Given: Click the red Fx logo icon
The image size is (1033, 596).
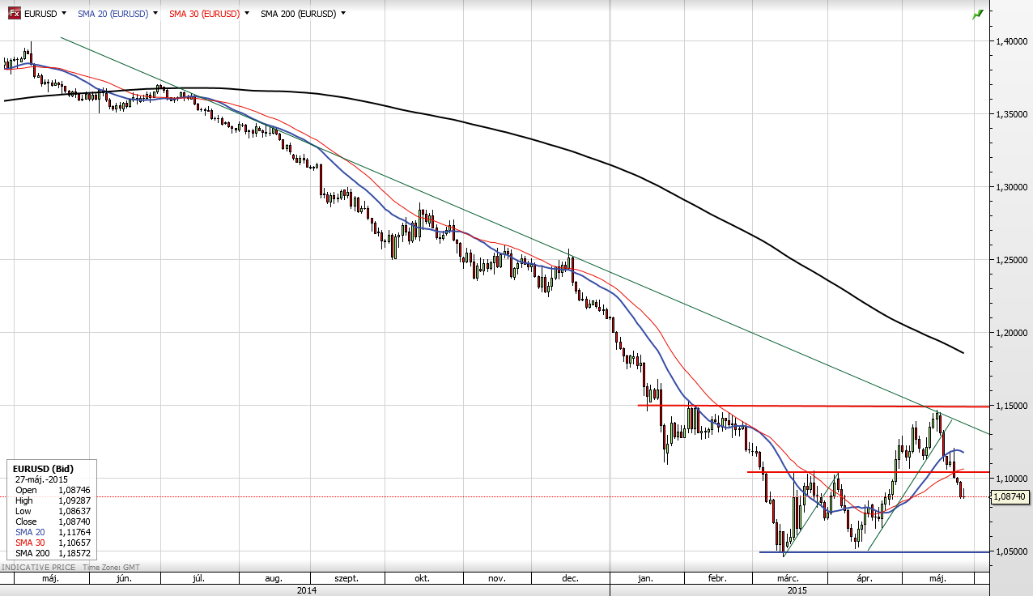Looking at the screenshot, I should [x=15, y=14].
